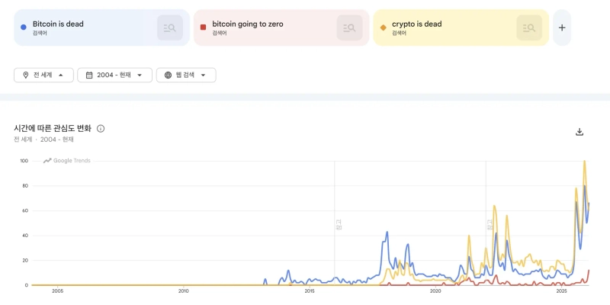Click search icon in 'Bitcoin is dead' chip
Viewport: 610px width, 305px height.
tap(170, 28)
